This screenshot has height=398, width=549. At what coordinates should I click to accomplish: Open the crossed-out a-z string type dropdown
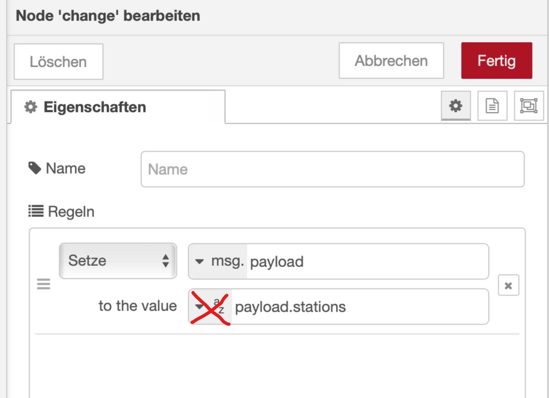[210, 307]
